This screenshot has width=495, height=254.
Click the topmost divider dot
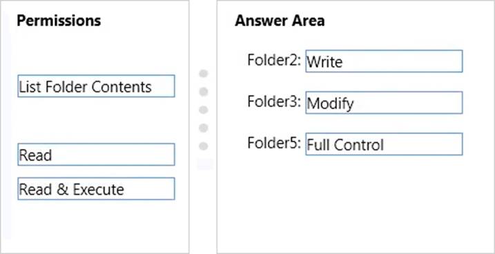click(x=204, y=74)
